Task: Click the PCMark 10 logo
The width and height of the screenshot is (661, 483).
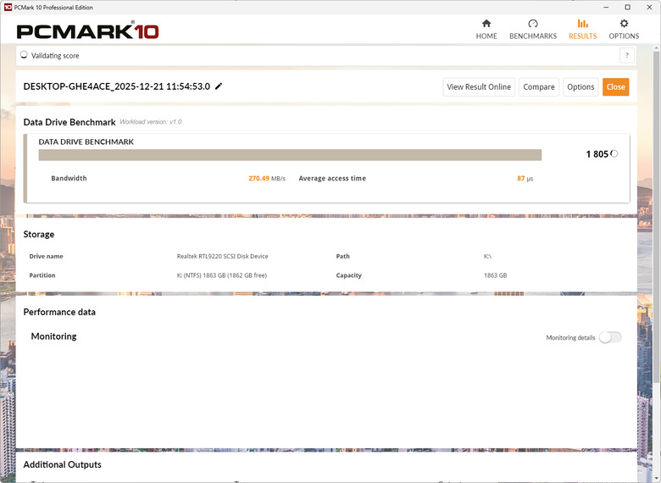Action: click(x=87, y=31)
